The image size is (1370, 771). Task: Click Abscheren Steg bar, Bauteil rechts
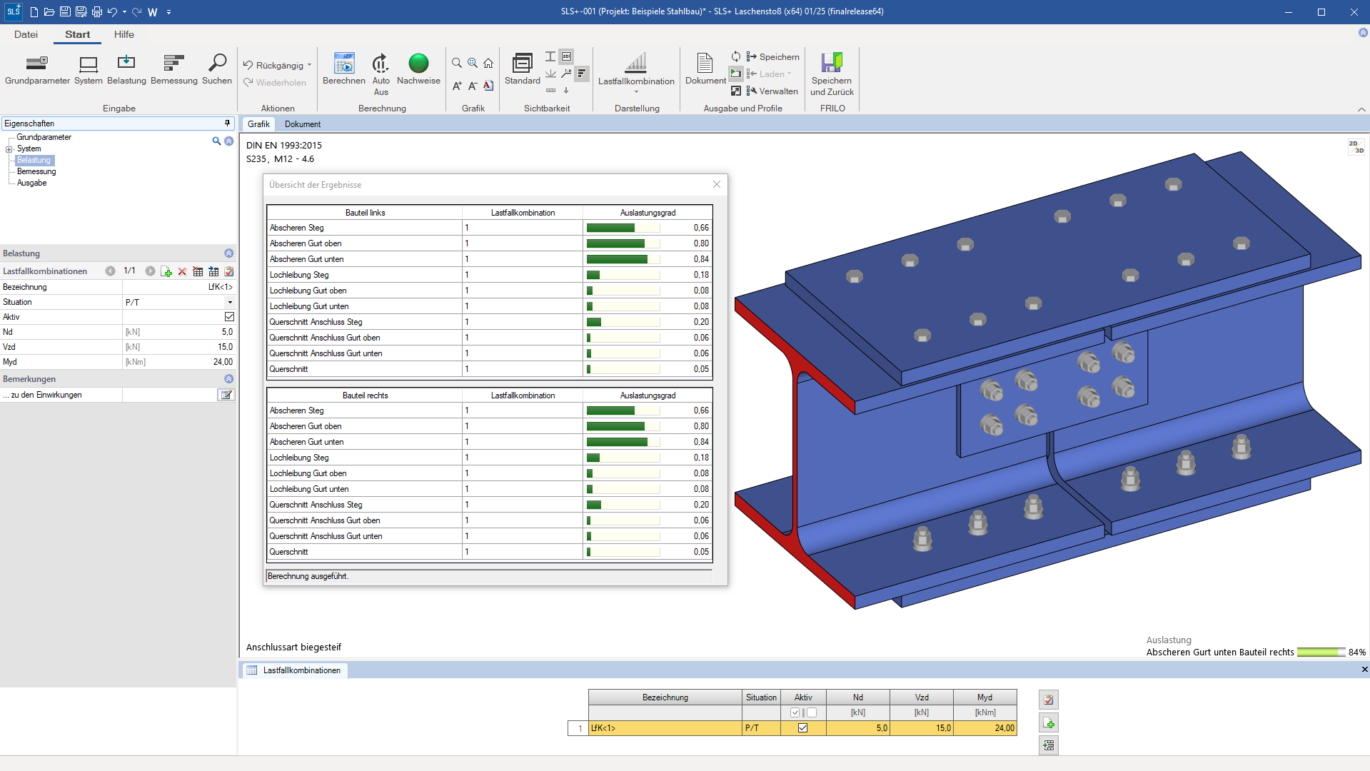[623, 410]
